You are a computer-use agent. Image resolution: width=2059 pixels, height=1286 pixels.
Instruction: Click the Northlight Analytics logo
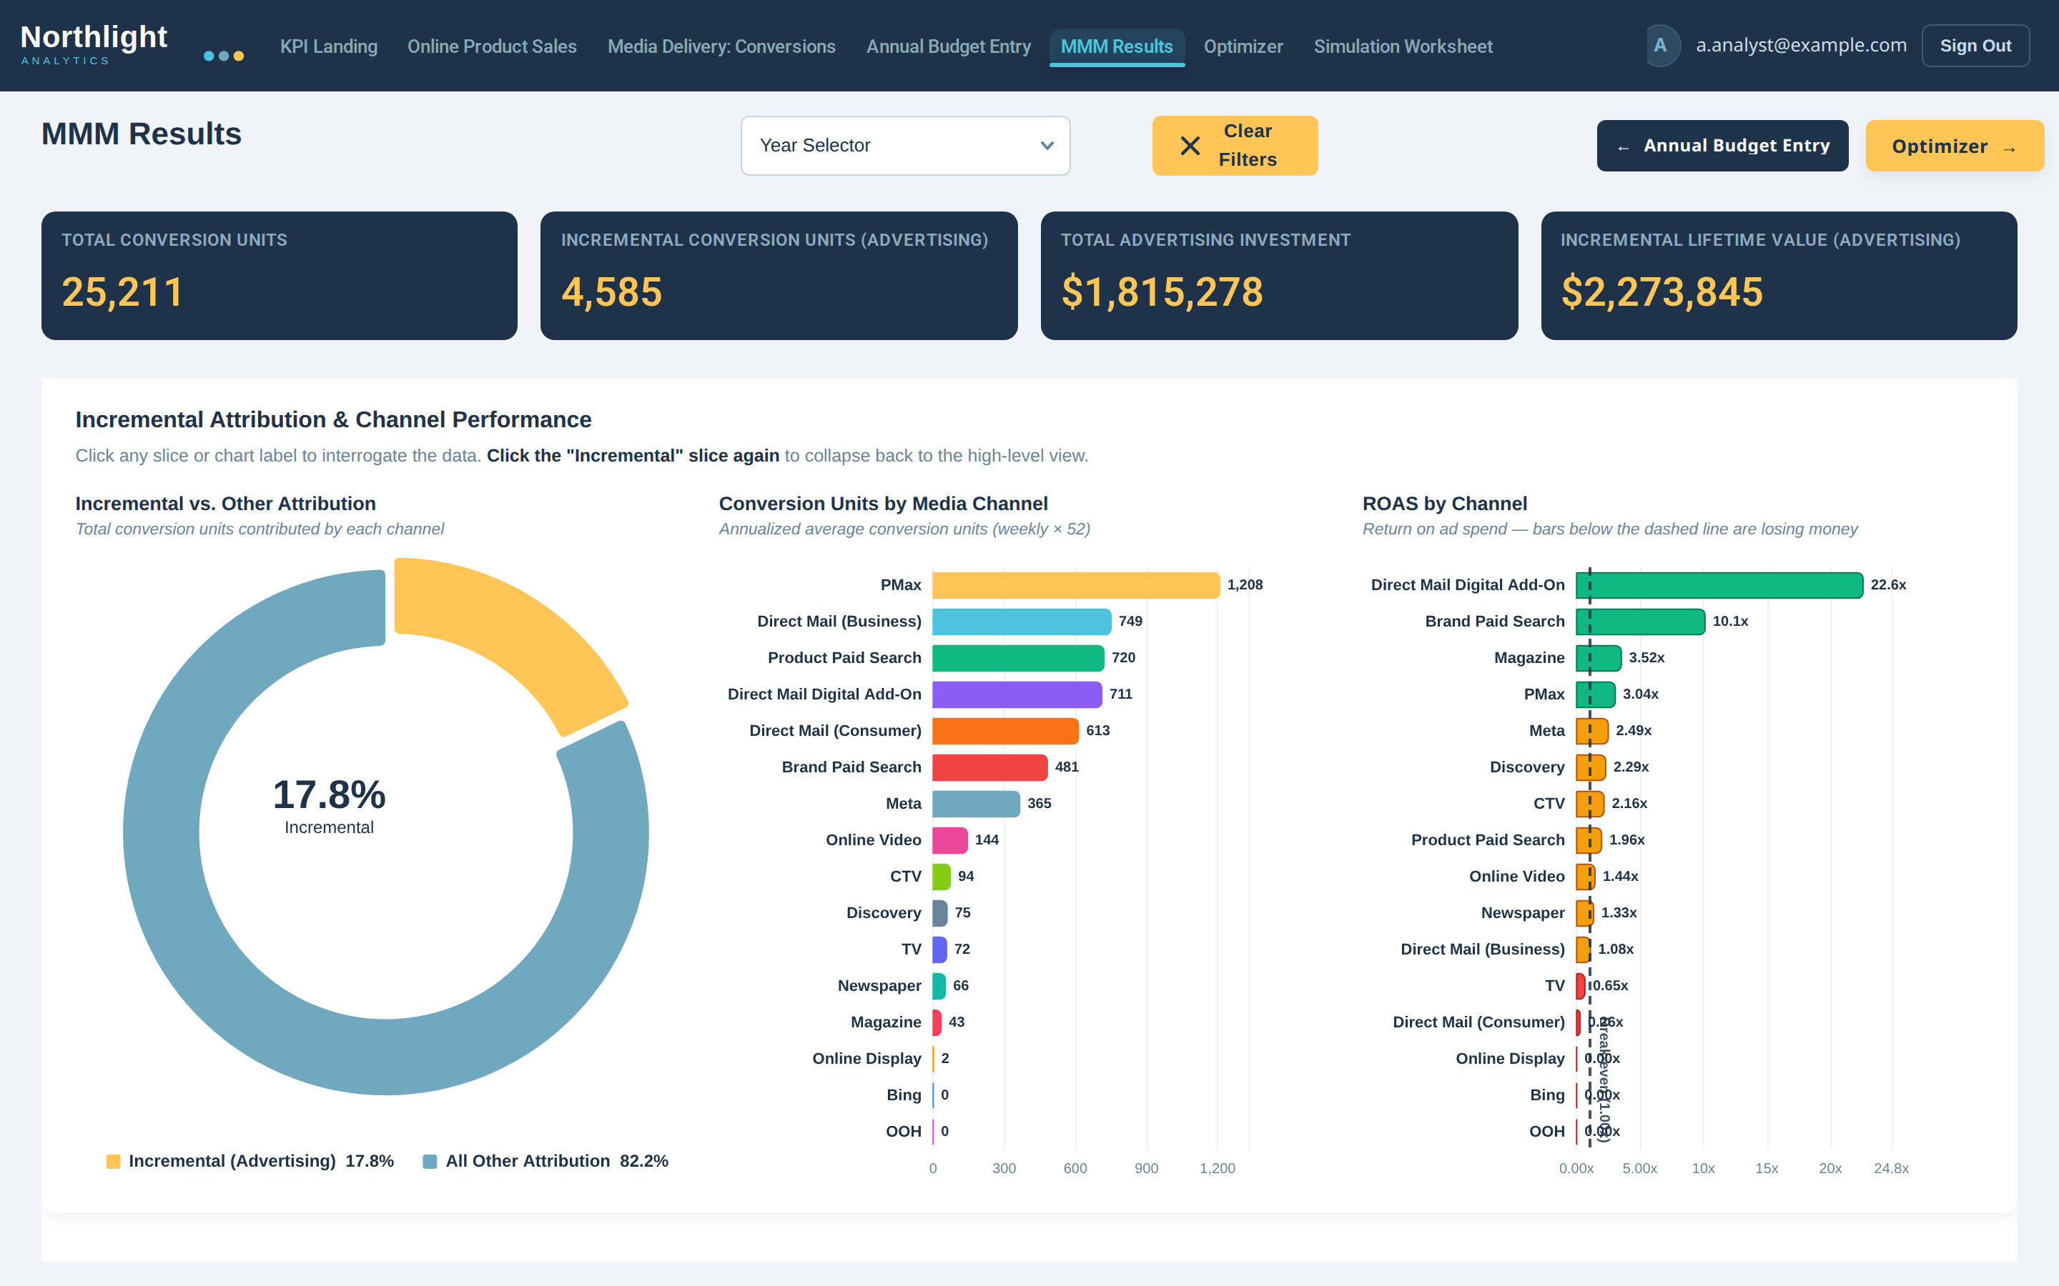(x=94, y=45)
